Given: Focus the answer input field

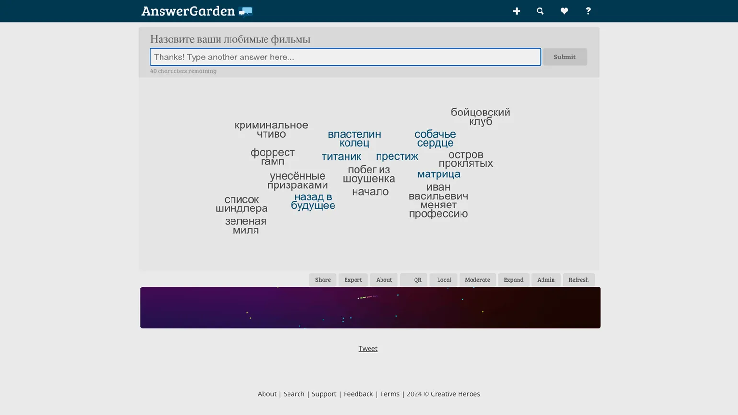Looking at the screenshot, I should [x=345, y=57].
